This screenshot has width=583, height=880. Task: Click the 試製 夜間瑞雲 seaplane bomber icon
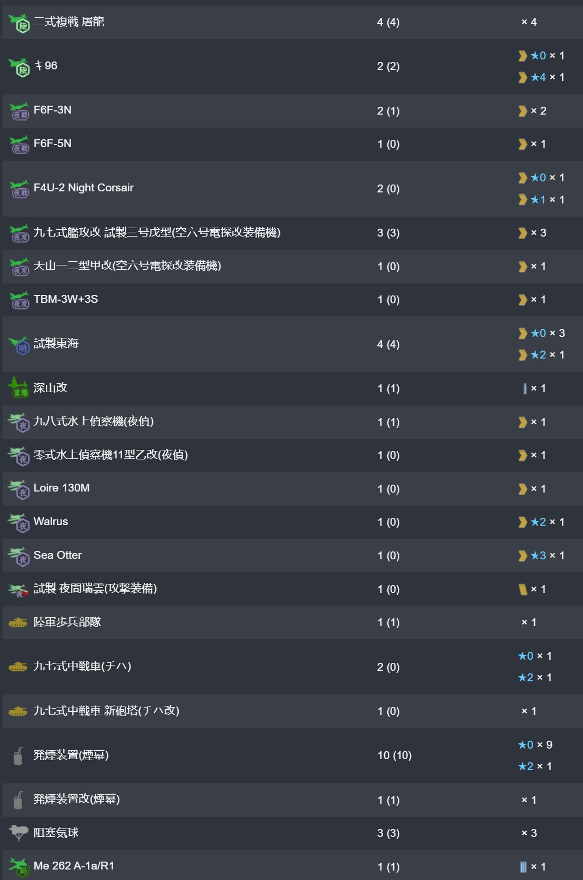[x=18, y=590]
